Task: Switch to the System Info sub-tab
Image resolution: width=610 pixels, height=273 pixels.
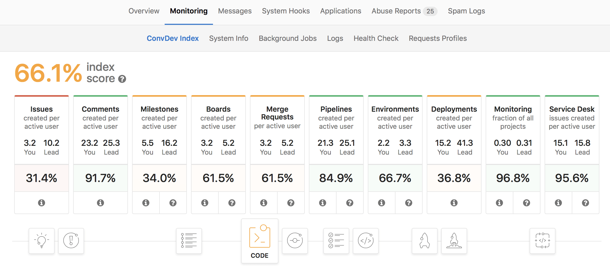Action: click(228, 38)
